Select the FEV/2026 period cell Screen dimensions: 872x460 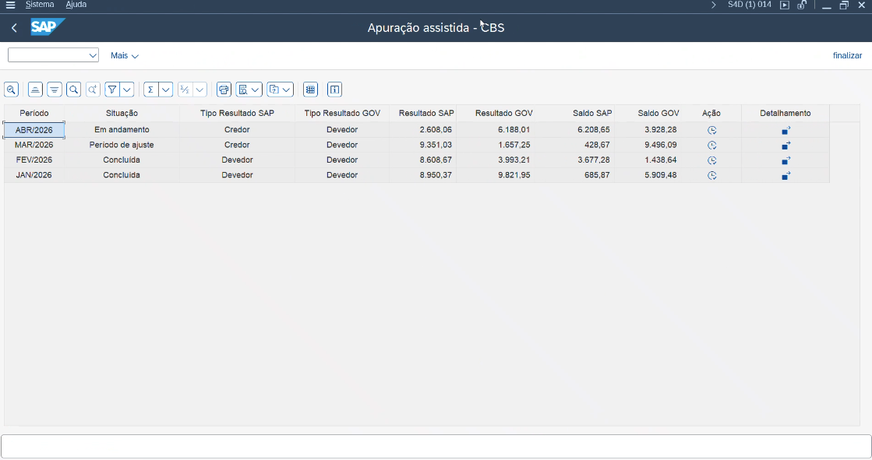pyautogui.click(x=34, y=160)
